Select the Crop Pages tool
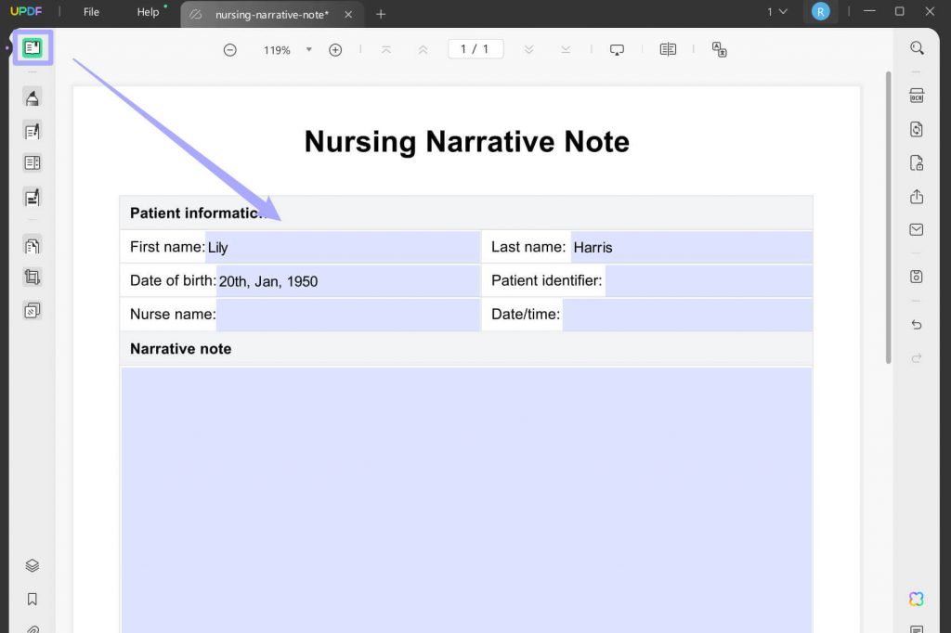951x633 pixels. (x=33, y=277)
